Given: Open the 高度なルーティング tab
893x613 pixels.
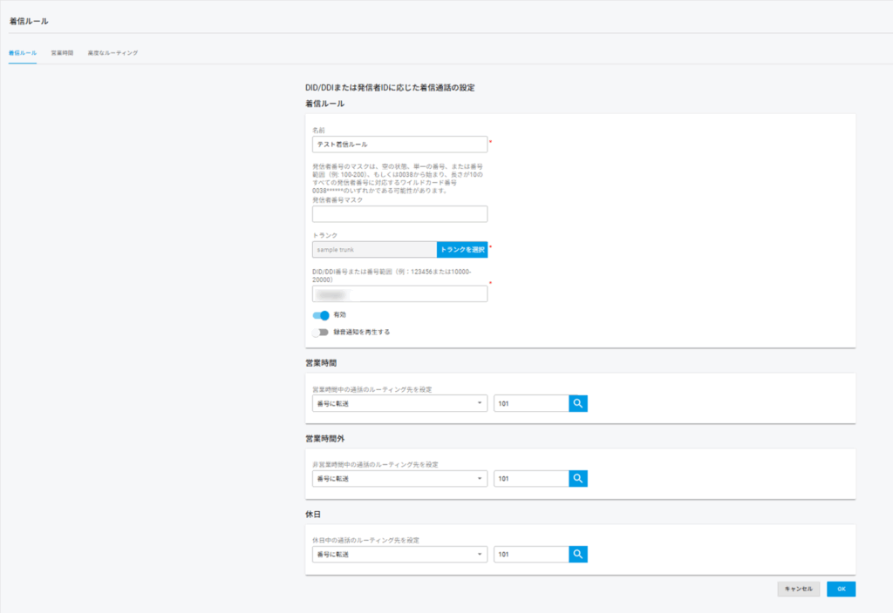Looking at the screenshot, I should point(112,53).
